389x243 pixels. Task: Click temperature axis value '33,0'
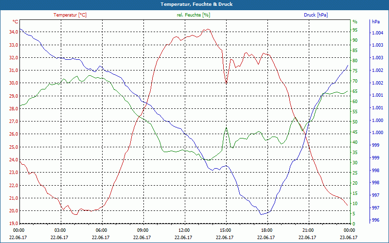[14, 45]
